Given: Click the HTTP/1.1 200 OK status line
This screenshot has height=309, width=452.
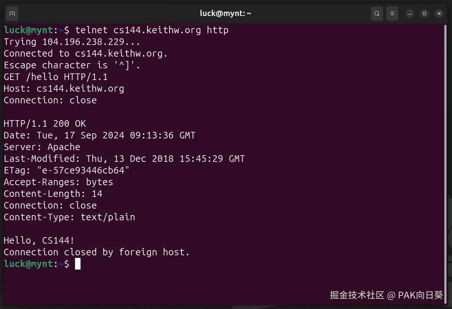Looking at the screenshot, I should (45, 123).
